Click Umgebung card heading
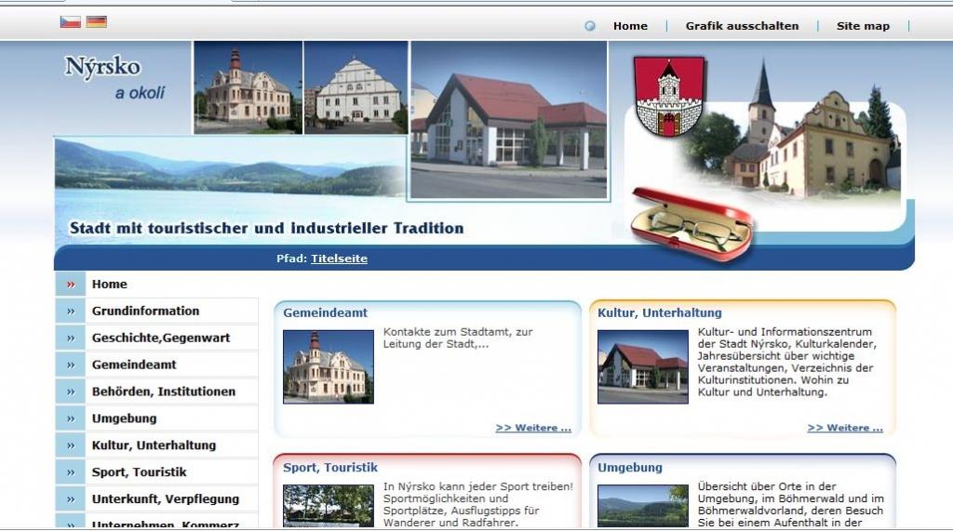This screenshot has width=953, height=531. point(630,468)
